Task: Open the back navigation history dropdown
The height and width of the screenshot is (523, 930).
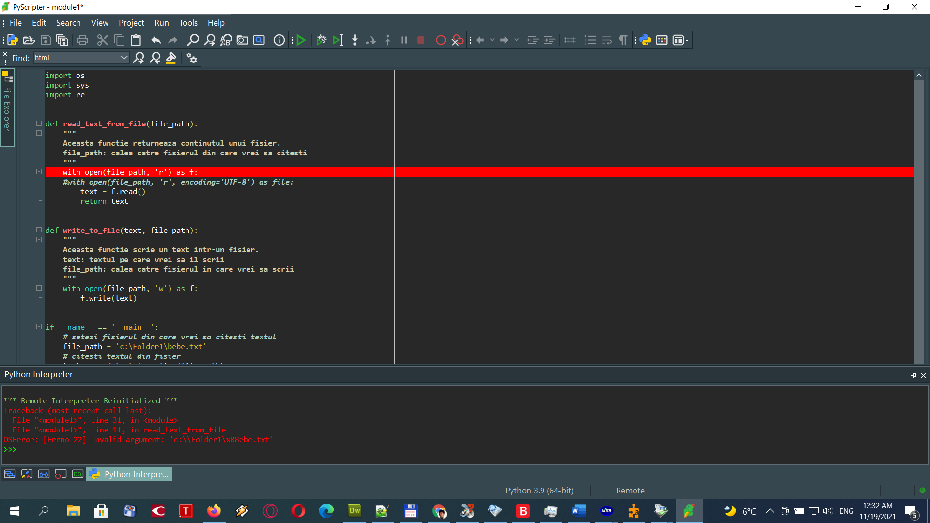Action: (x=492, y=40)
